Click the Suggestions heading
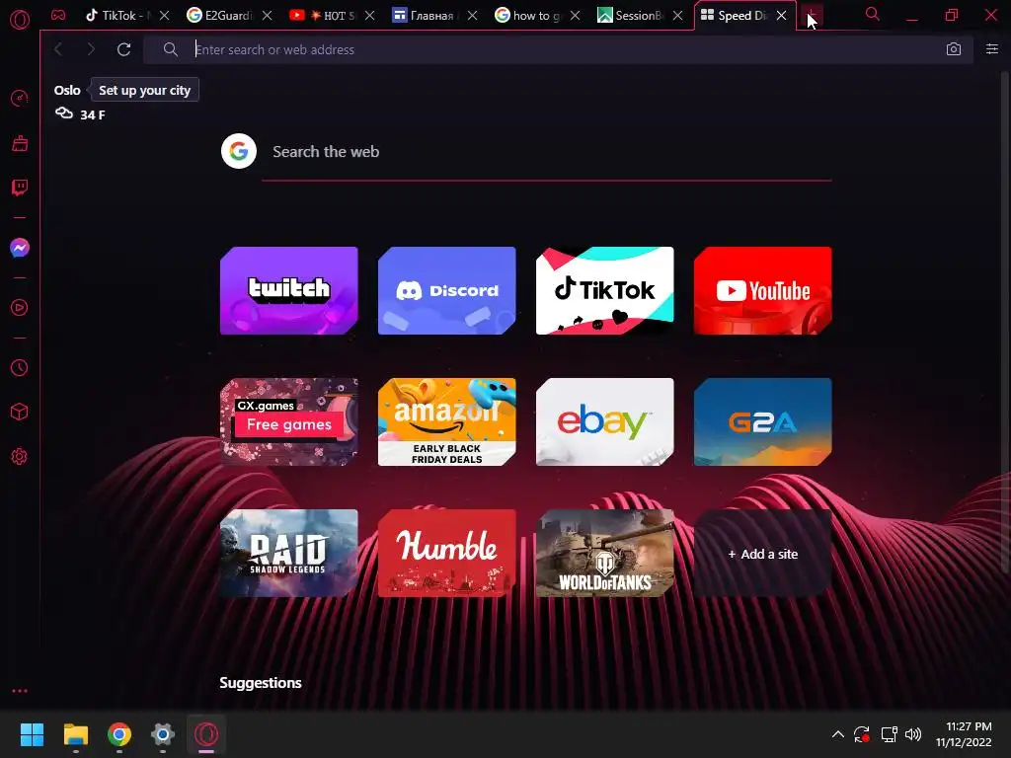 pyautogui.click(x=261, y=683)
